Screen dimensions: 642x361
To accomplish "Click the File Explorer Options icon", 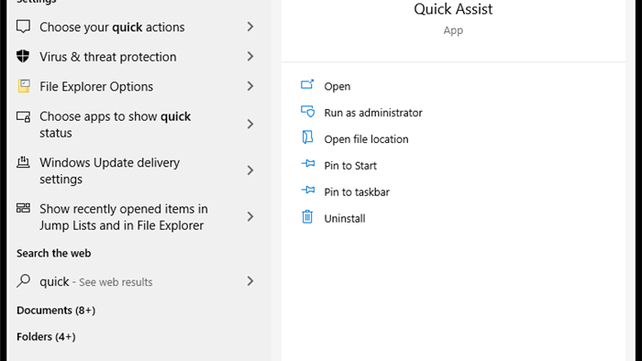I will [x=24, y=86].
